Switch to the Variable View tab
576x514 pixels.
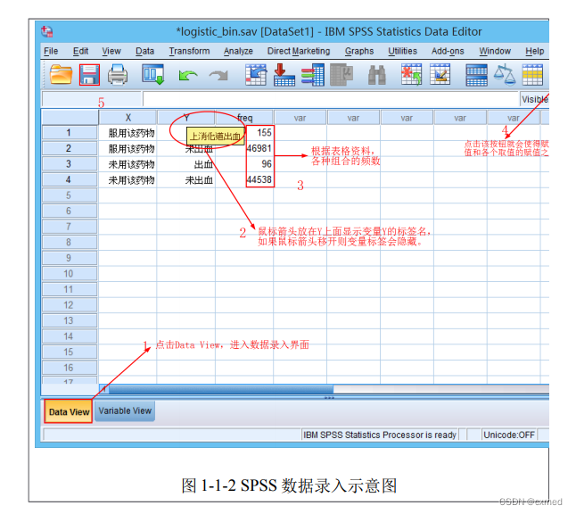125,410
